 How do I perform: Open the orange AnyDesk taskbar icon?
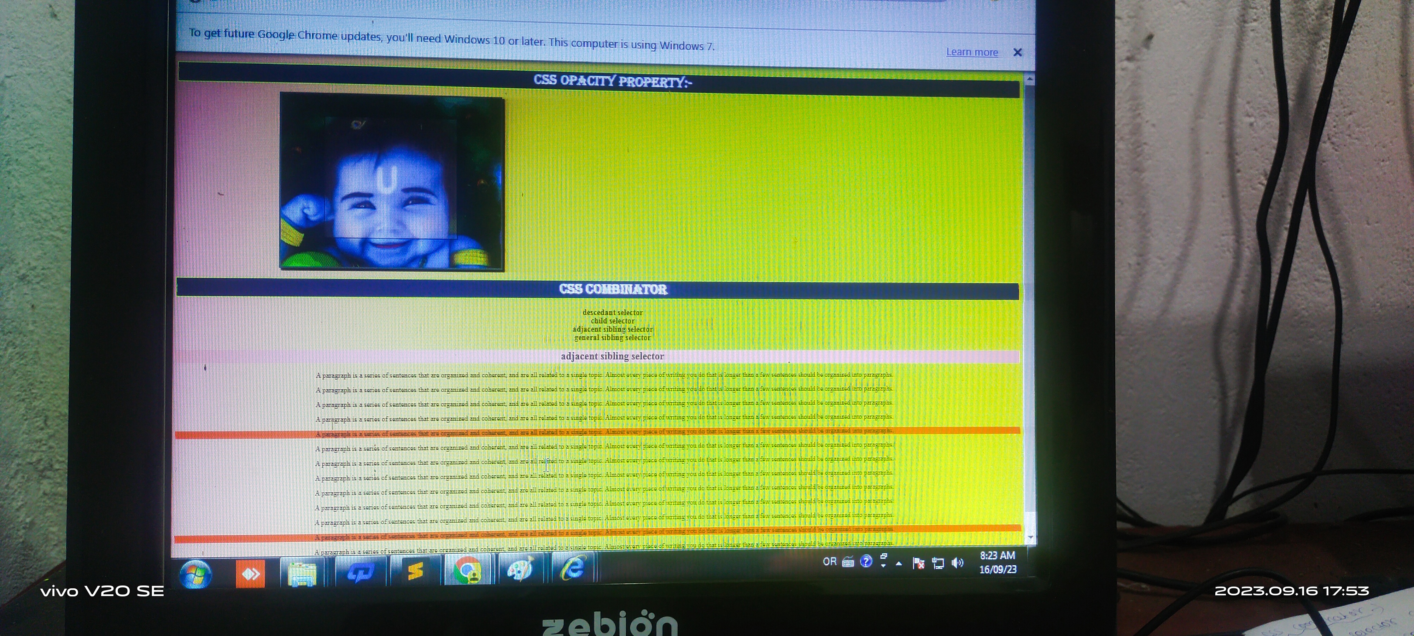250,574
